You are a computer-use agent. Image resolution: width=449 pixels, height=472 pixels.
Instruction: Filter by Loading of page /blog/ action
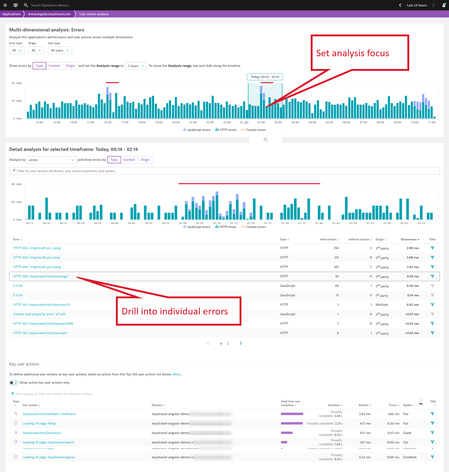click(432, 423)
